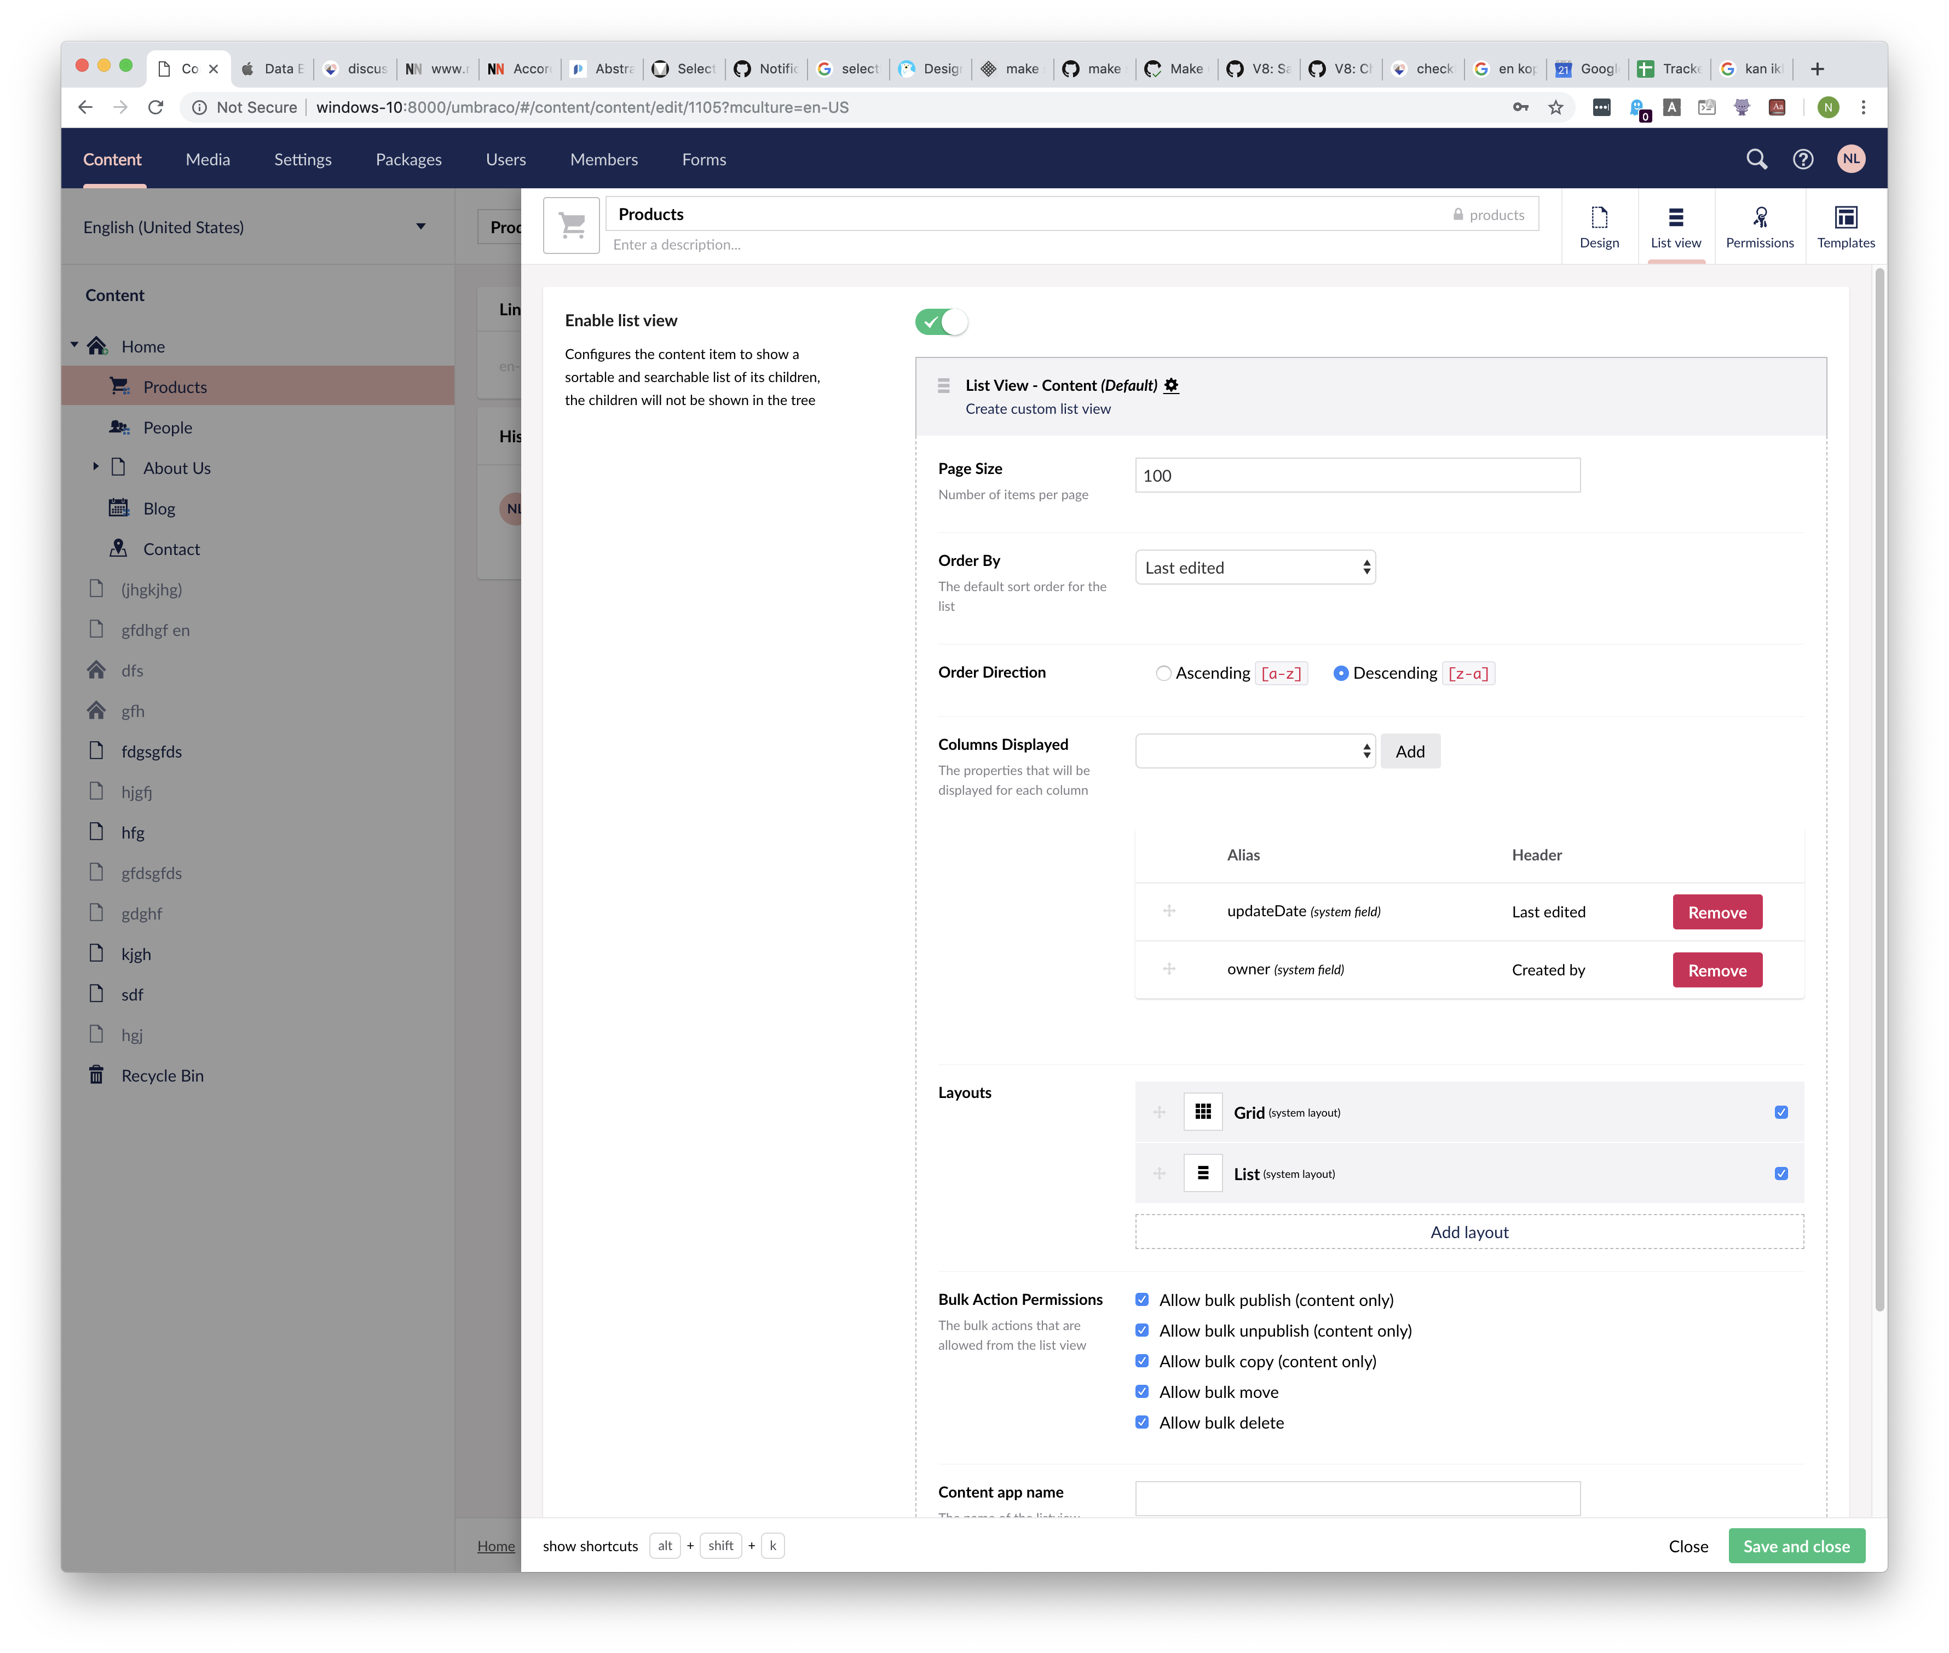Open the Media section
The image size is (1949, 1653).
207,159
